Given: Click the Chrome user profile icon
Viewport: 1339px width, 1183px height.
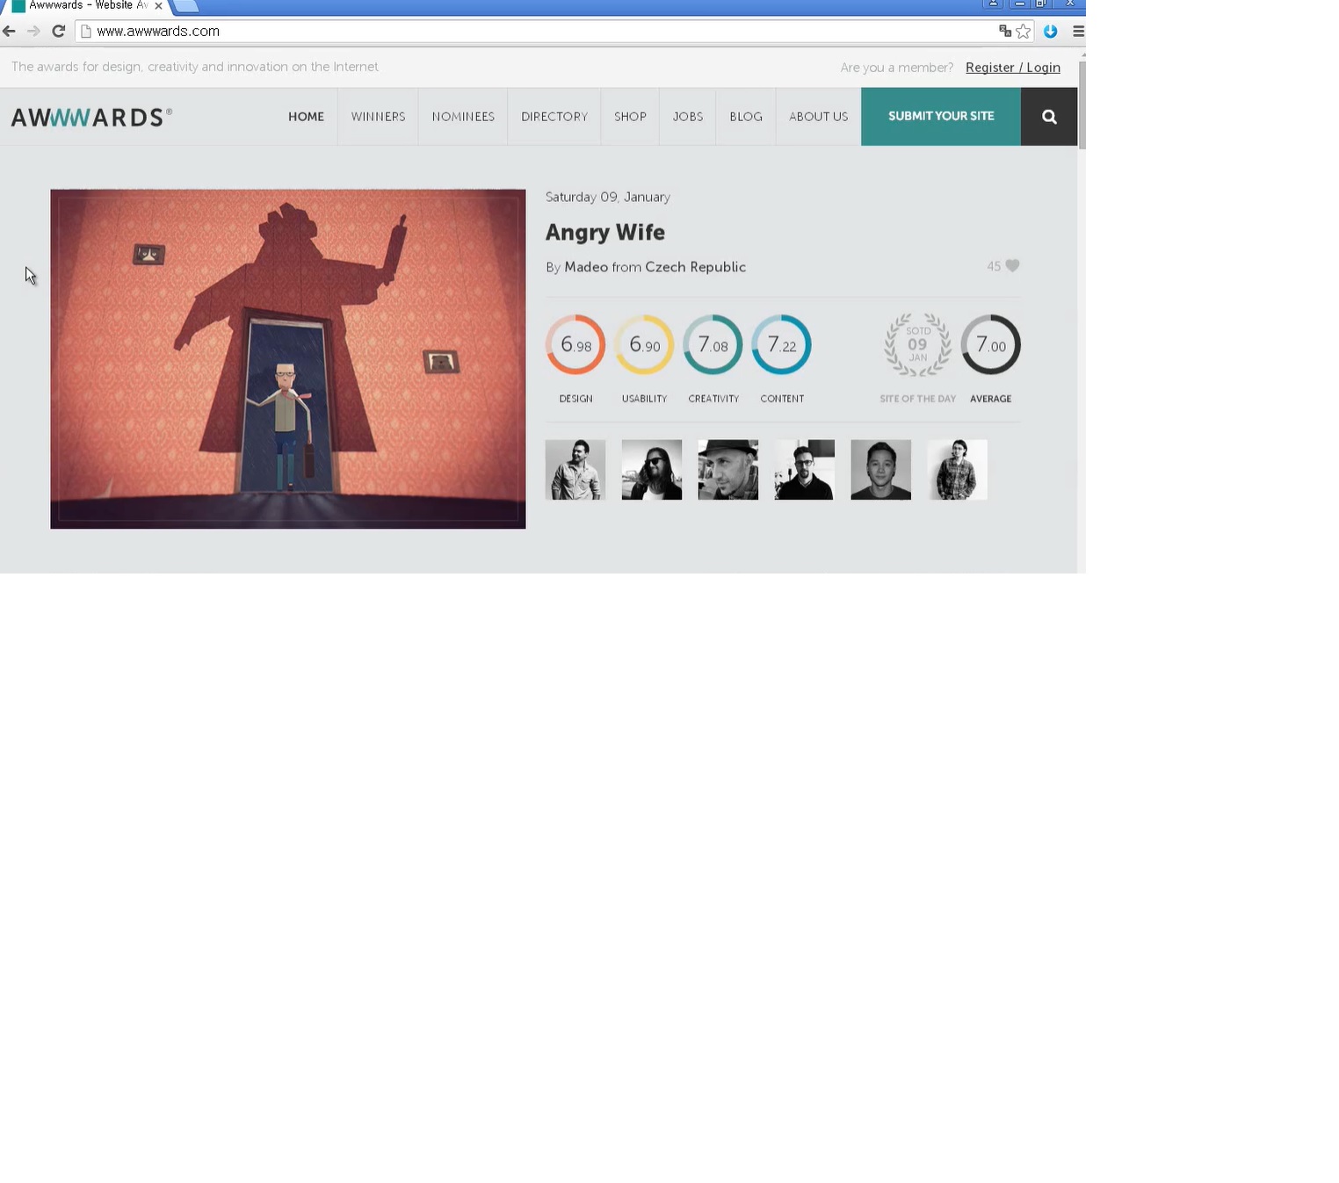Looking at the screenshot, I should pyautogui.click(x=993, y=4).
